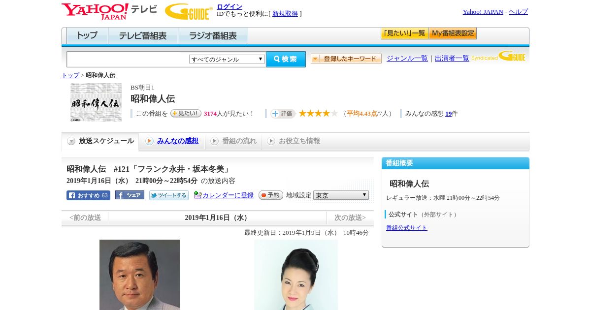591x310 pixels.
Task: Open My番組表設定 button
Action: 453,33
